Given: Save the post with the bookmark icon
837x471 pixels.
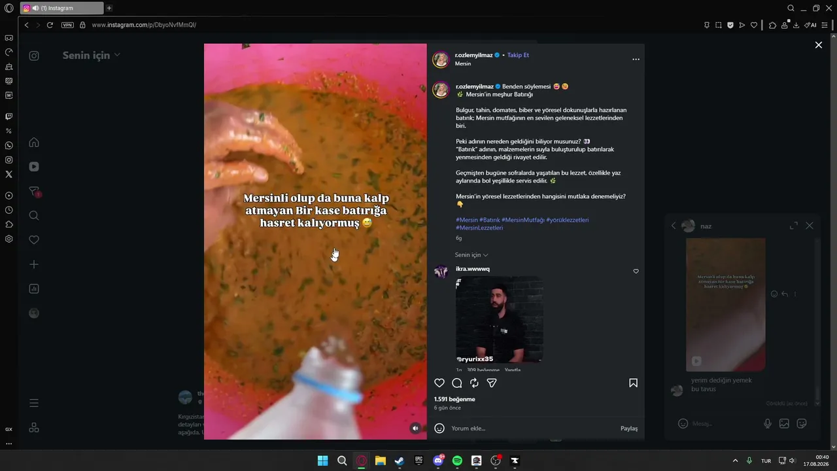Looking at the screenshot, I should point(633,383).
